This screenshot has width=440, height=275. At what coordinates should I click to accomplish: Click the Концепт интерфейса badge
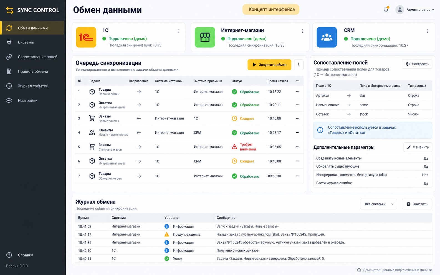271,9
